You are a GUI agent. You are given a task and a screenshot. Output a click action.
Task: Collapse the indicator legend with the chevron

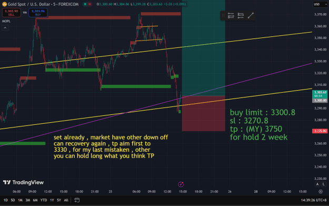coord(5,28)
